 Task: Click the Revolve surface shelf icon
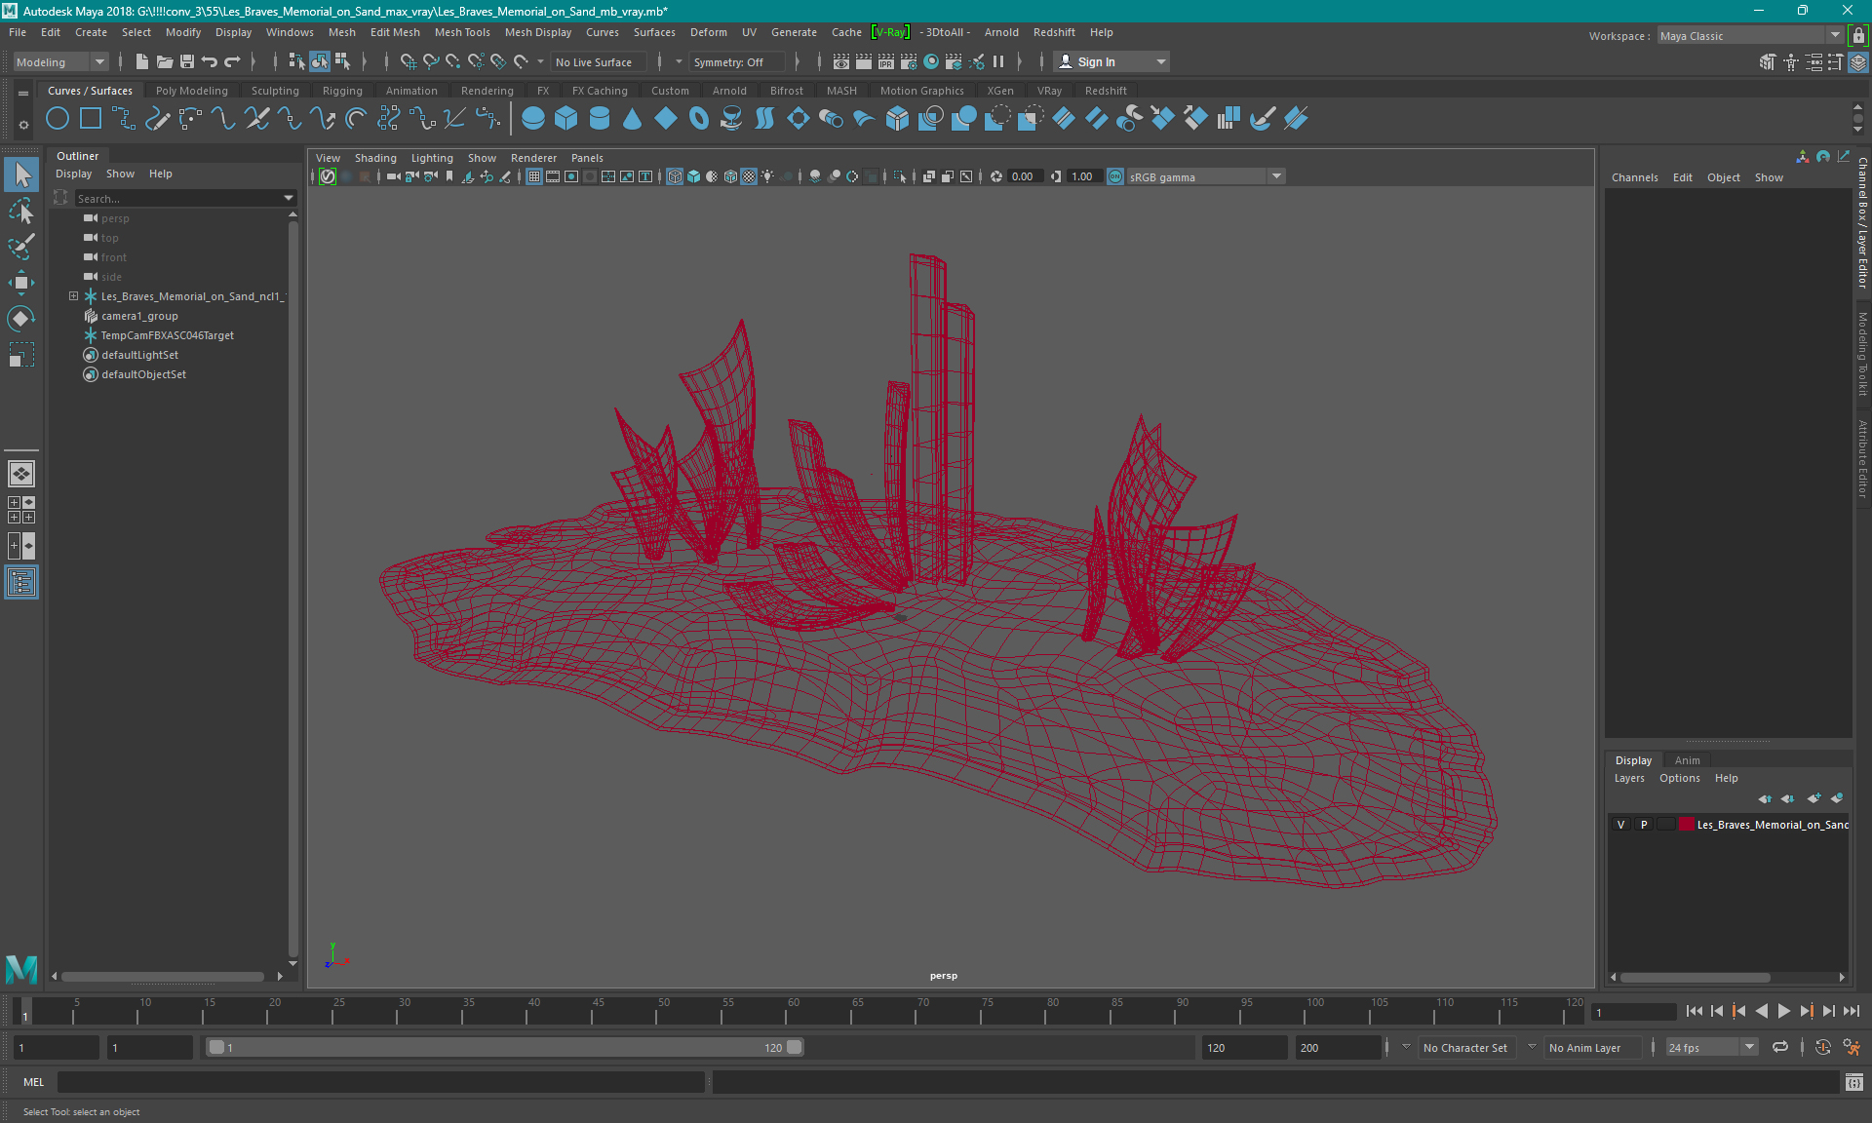click(x=732, y=119)
